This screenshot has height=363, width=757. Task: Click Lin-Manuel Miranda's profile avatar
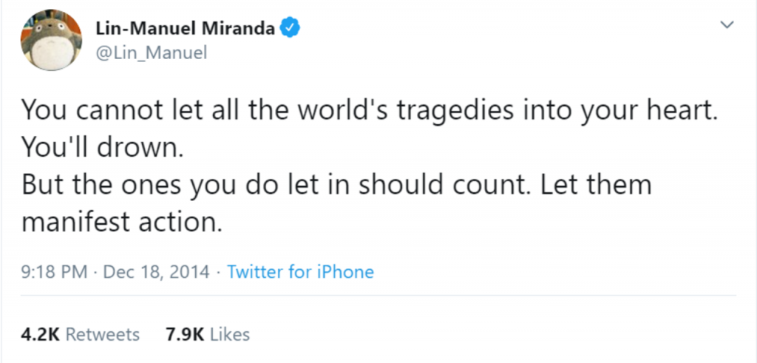tap(50, 40)
